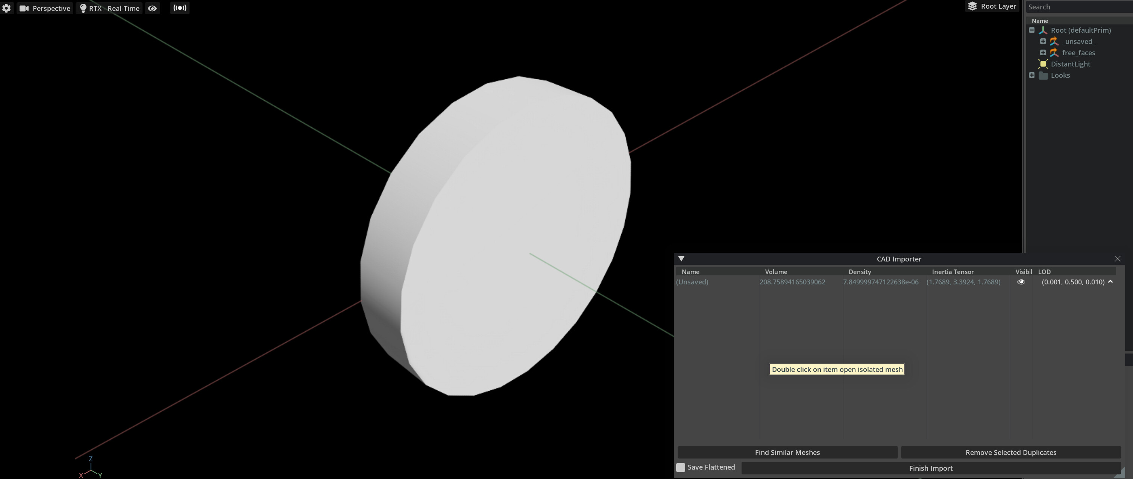Click the lightbulb render mode icon
Screen dimensions: 1133x479
coord(83,8)
